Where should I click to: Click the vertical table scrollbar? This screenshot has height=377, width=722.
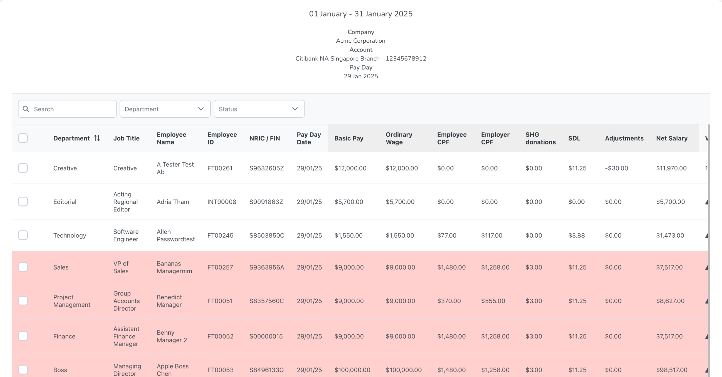(x=709, y=251)
